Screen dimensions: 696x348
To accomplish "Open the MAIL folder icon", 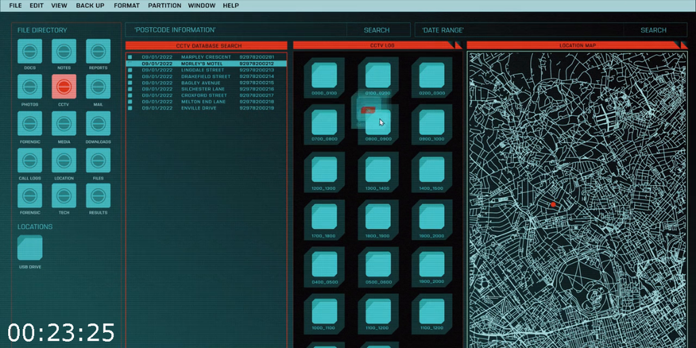I will pos(98,86).
